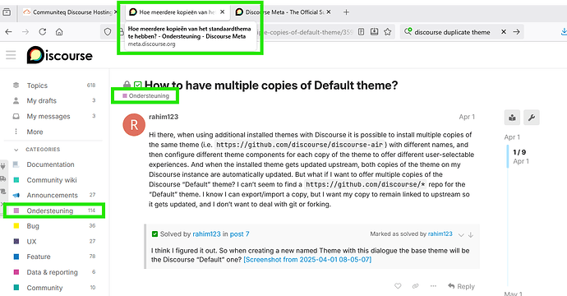Open the Bug category

click(x=33, y=226)
